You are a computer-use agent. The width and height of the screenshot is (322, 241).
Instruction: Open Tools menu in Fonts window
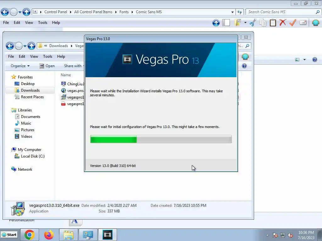point(42,23)
